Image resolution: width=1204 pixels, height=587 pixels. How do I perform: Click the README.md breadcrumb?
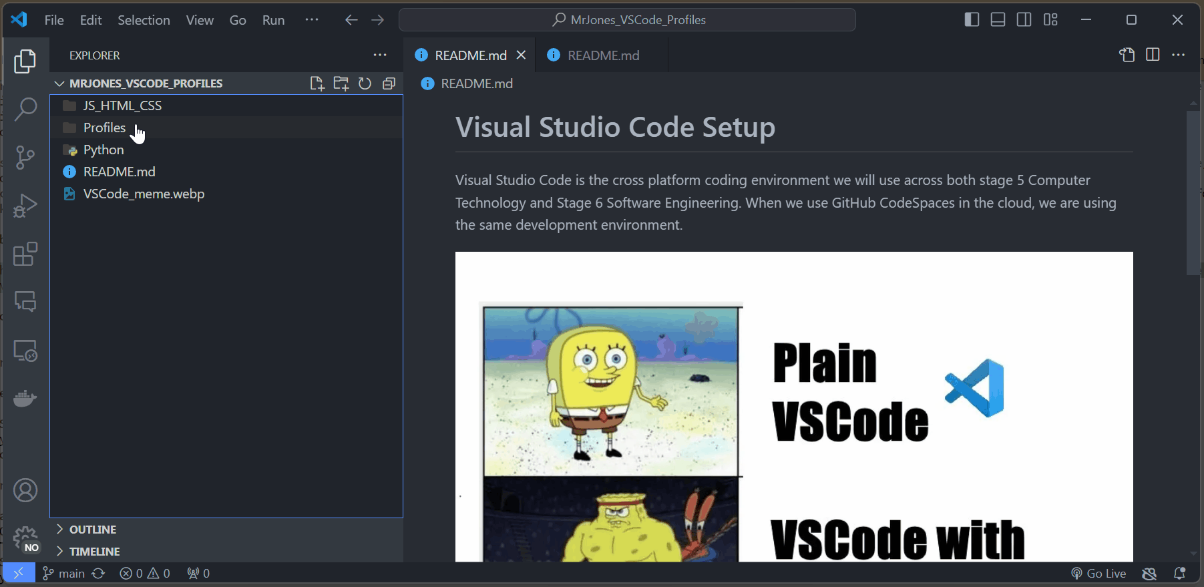pyautogui.click(x=467, y=83)
